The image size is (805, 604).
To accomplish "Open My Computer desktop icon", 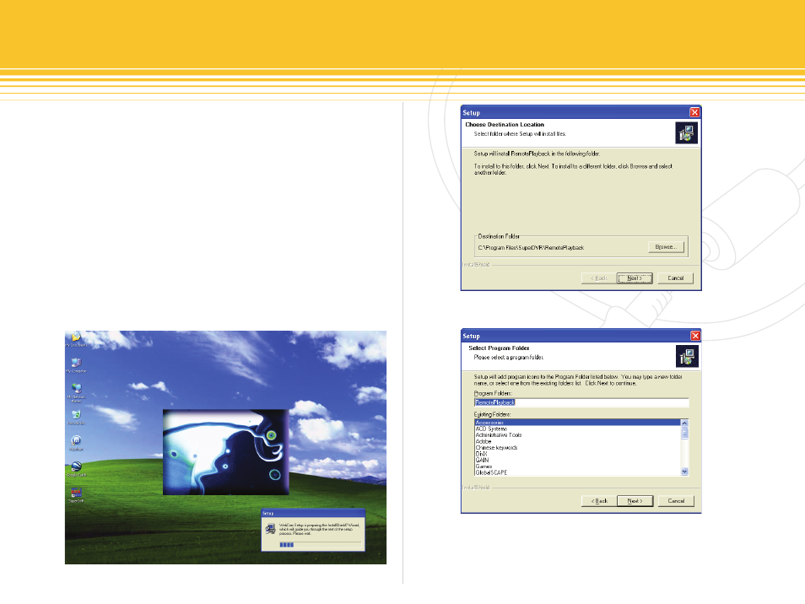I will tap(76, 364).
